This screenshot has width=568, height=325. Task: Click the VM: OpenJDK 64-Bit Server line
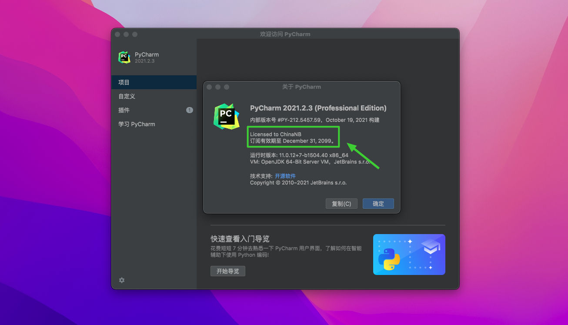[310, 162]
